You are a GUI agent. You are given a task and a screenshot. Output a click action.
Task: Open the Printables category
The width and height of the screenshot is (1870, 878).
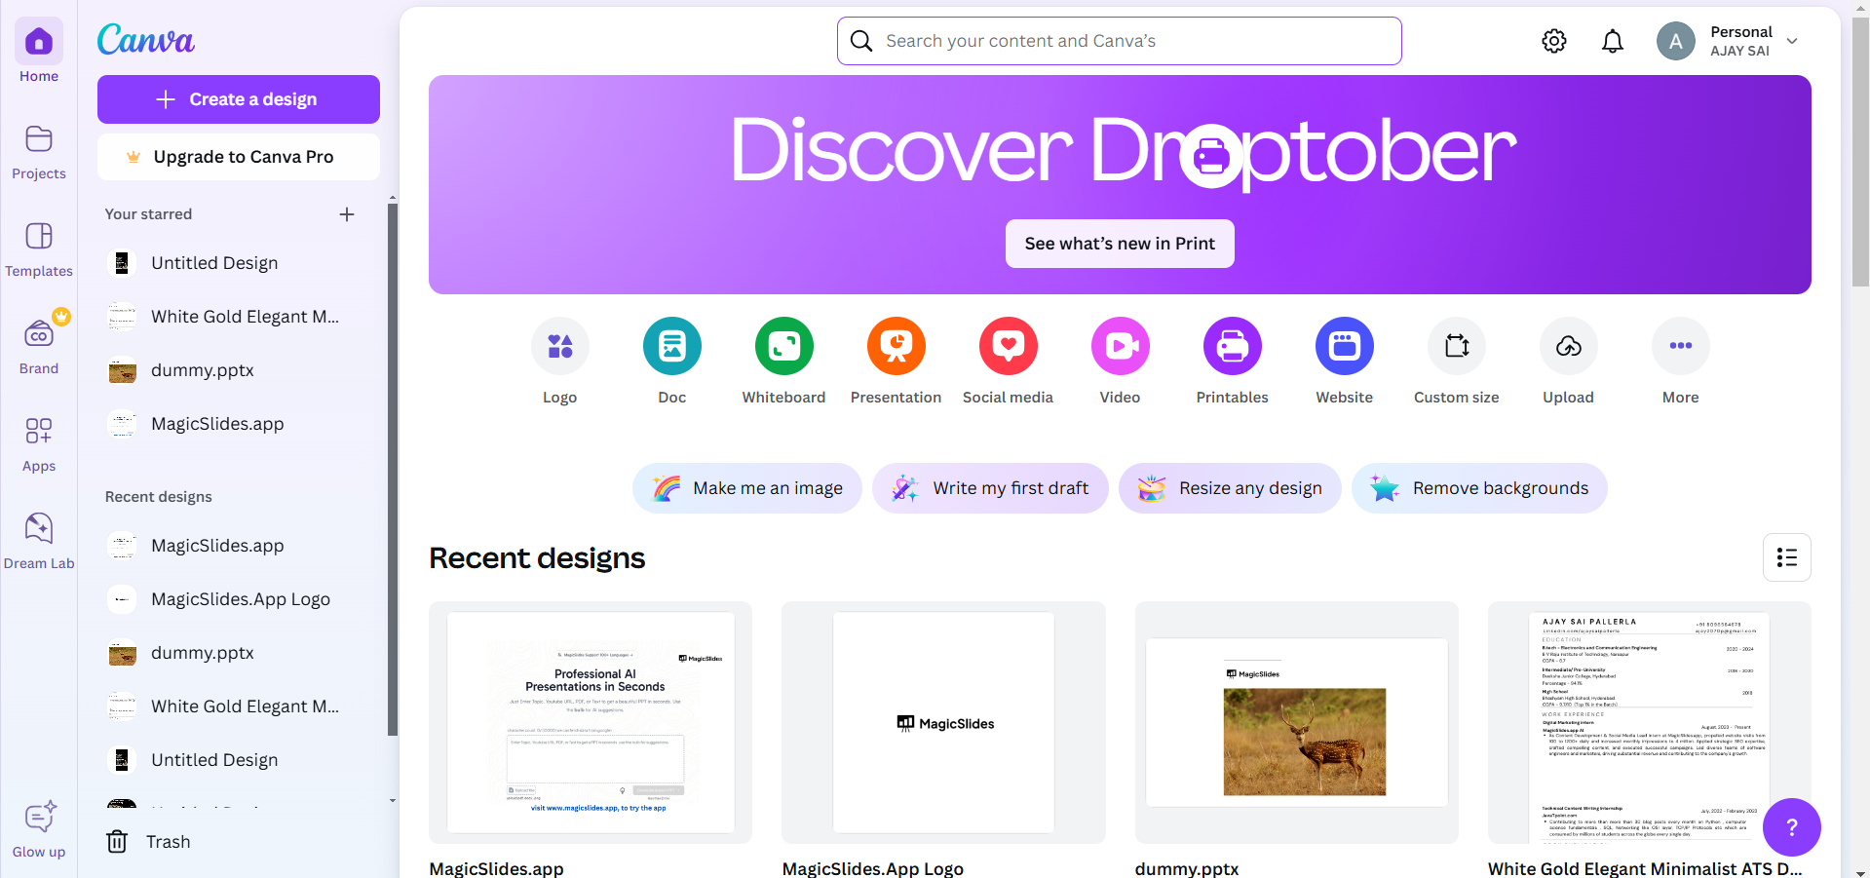[x=1233, y=361]
